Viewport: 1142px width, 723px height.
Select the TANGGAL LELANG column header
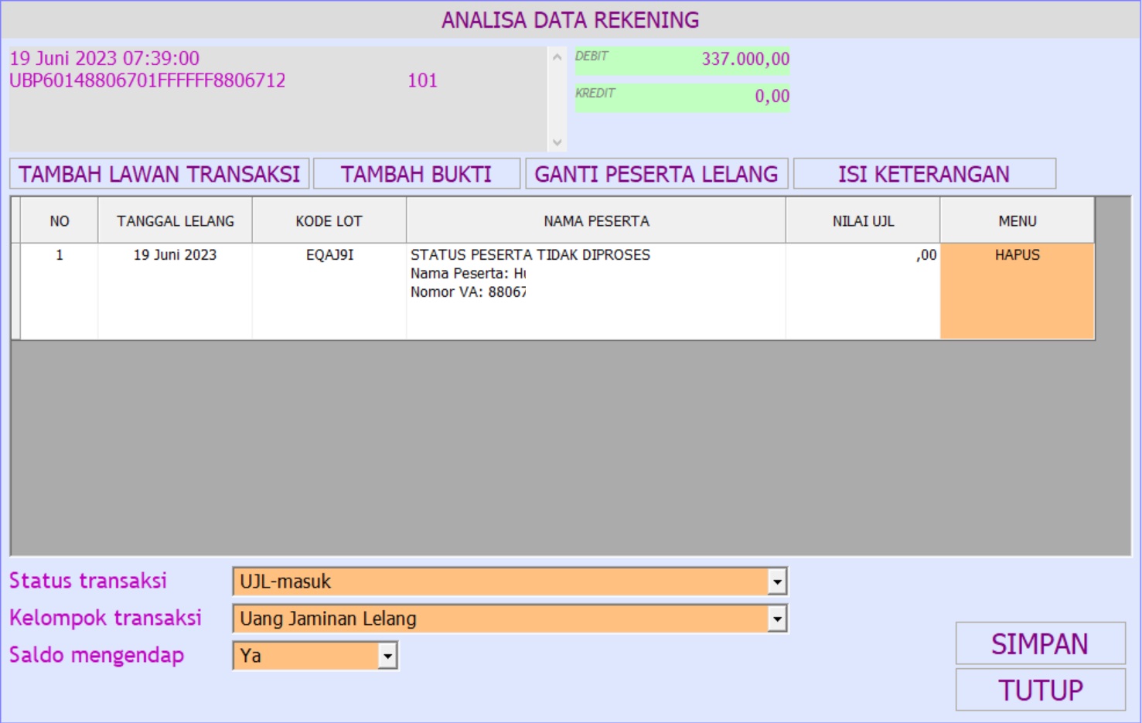tap(175, 221)
